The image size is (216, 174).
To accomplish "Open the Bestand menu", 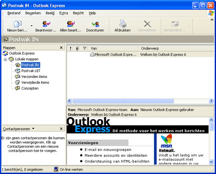I will tap(14, 13).
